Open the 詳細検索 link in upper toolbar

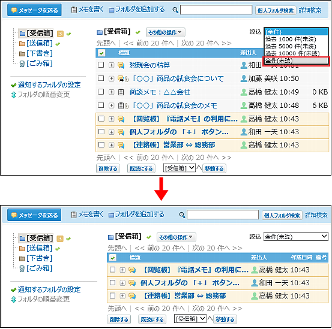pyautogui.click(x=310, y=10)
